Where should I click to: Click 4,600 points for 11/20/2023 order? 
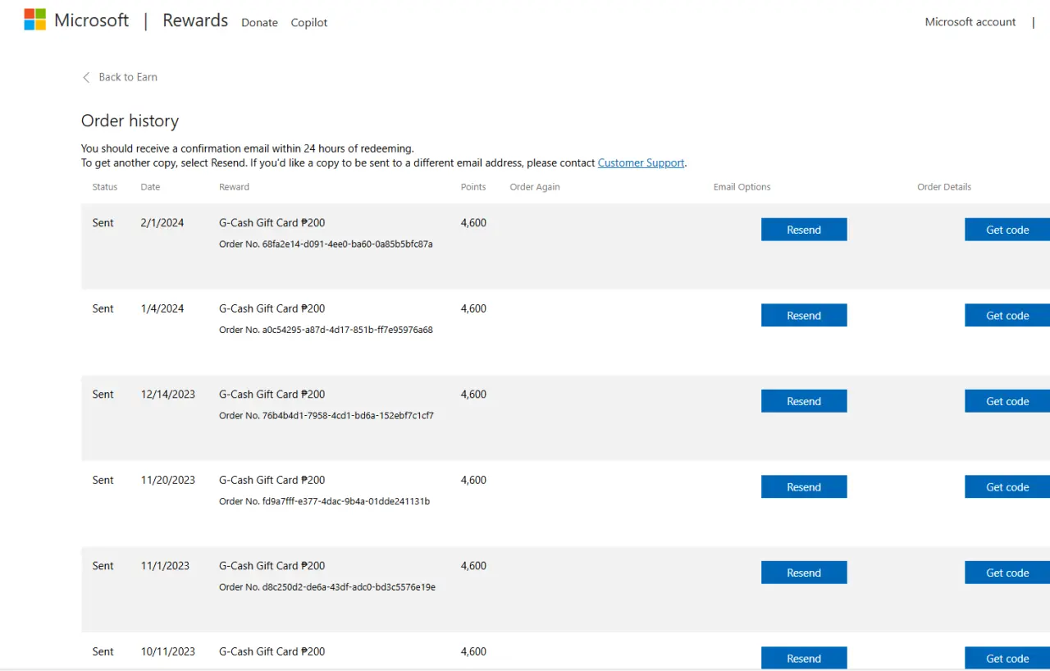click(x=474, y=481)
